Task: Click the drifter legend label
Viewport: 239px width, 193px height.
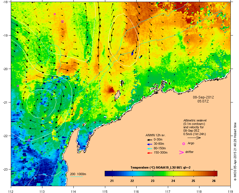Action: point(189,152)
